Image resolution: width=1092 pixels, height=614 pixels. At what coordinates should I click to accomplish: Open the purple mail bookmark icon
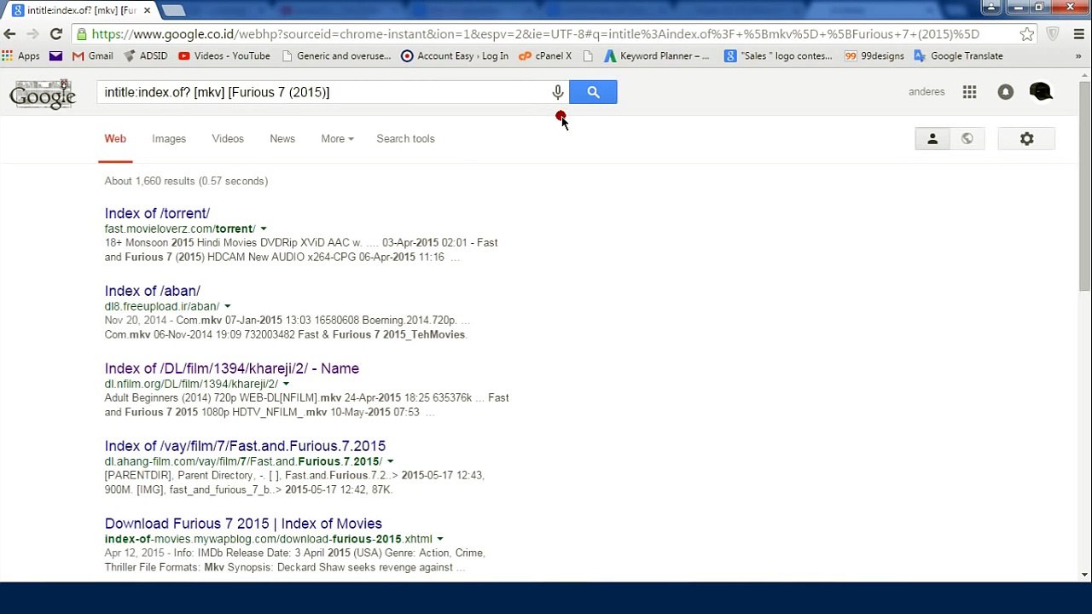coord(55,56)
